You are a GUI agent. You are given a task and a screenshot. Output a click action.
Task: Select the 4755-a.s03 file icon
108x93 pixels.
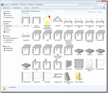(37, 35)
